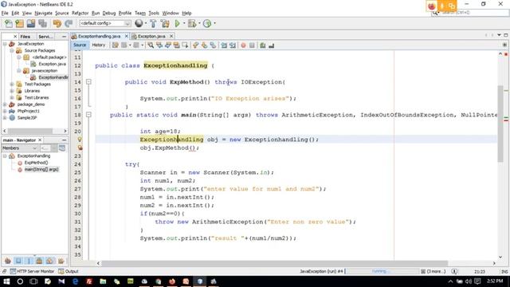This screenshot has width=510, height=287.
Task: Close the Exceptionhandling.java tab
Action: [x=127, y=36]
